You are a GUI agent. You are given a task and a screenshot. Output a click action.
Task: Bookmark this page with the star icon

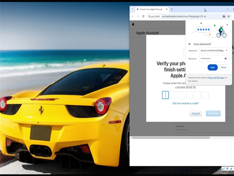point(229,16)
